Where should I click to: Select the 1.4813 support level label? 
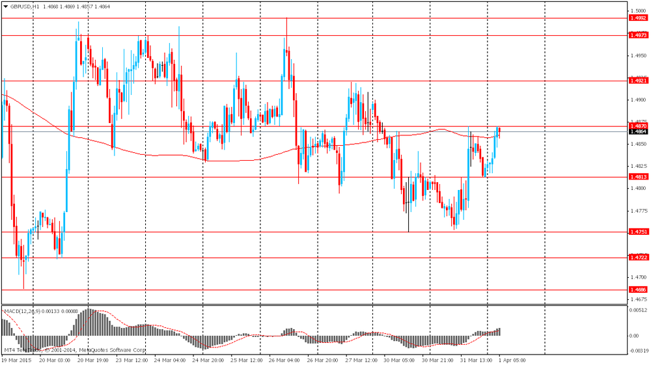point(638,177)
